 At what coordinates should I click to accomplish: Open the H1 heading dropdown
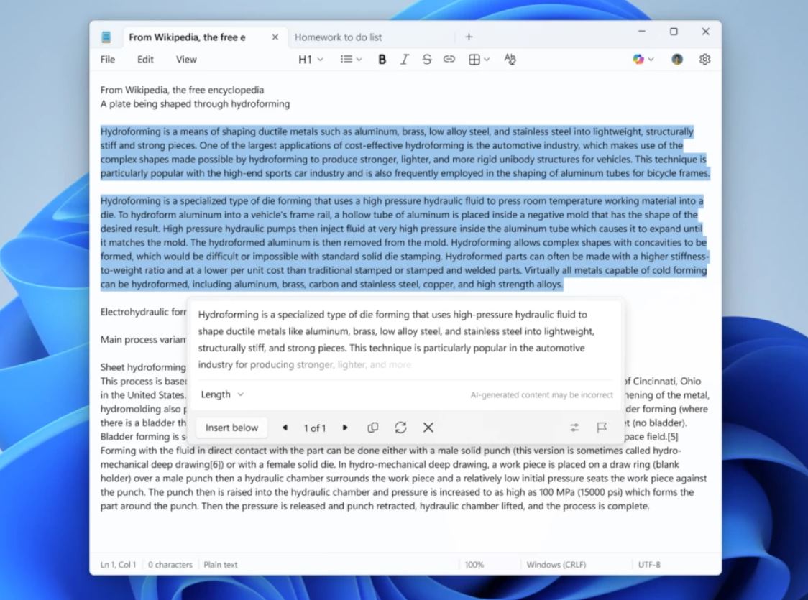tap(311, 59)
